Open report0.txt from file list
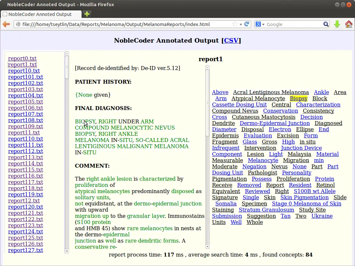355x266 pixels. click(x=22, y=58)
